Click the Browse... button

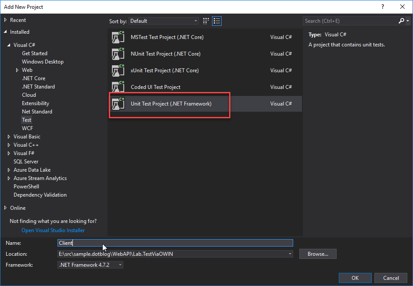point(318,254)
